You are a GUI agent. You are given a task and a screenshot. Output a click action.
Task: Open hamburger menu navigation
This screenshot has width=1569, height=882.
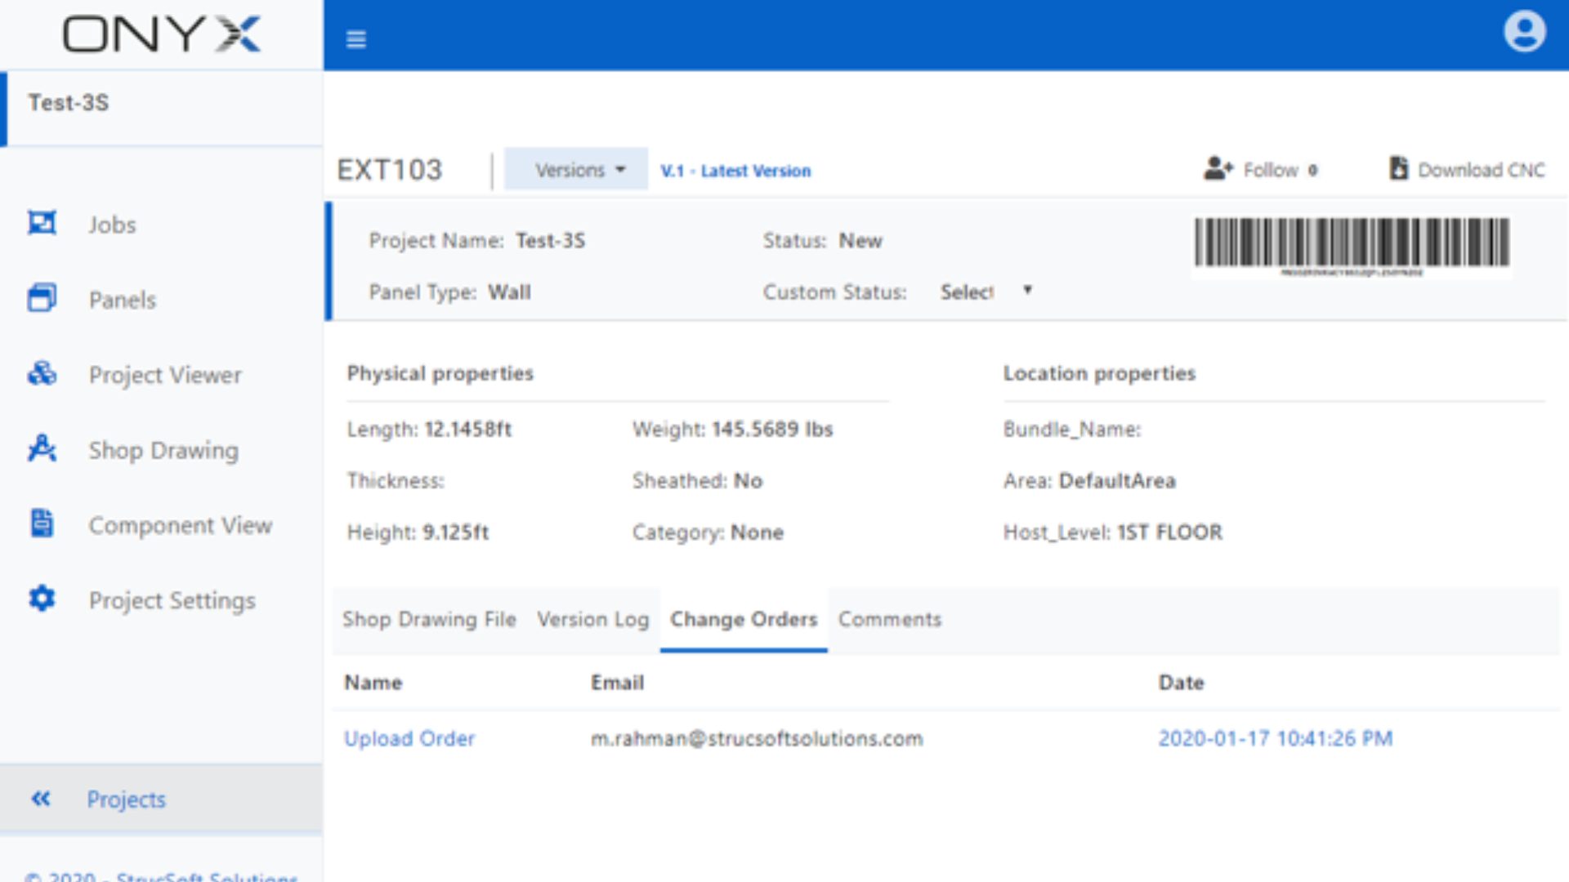click(356, 38)
